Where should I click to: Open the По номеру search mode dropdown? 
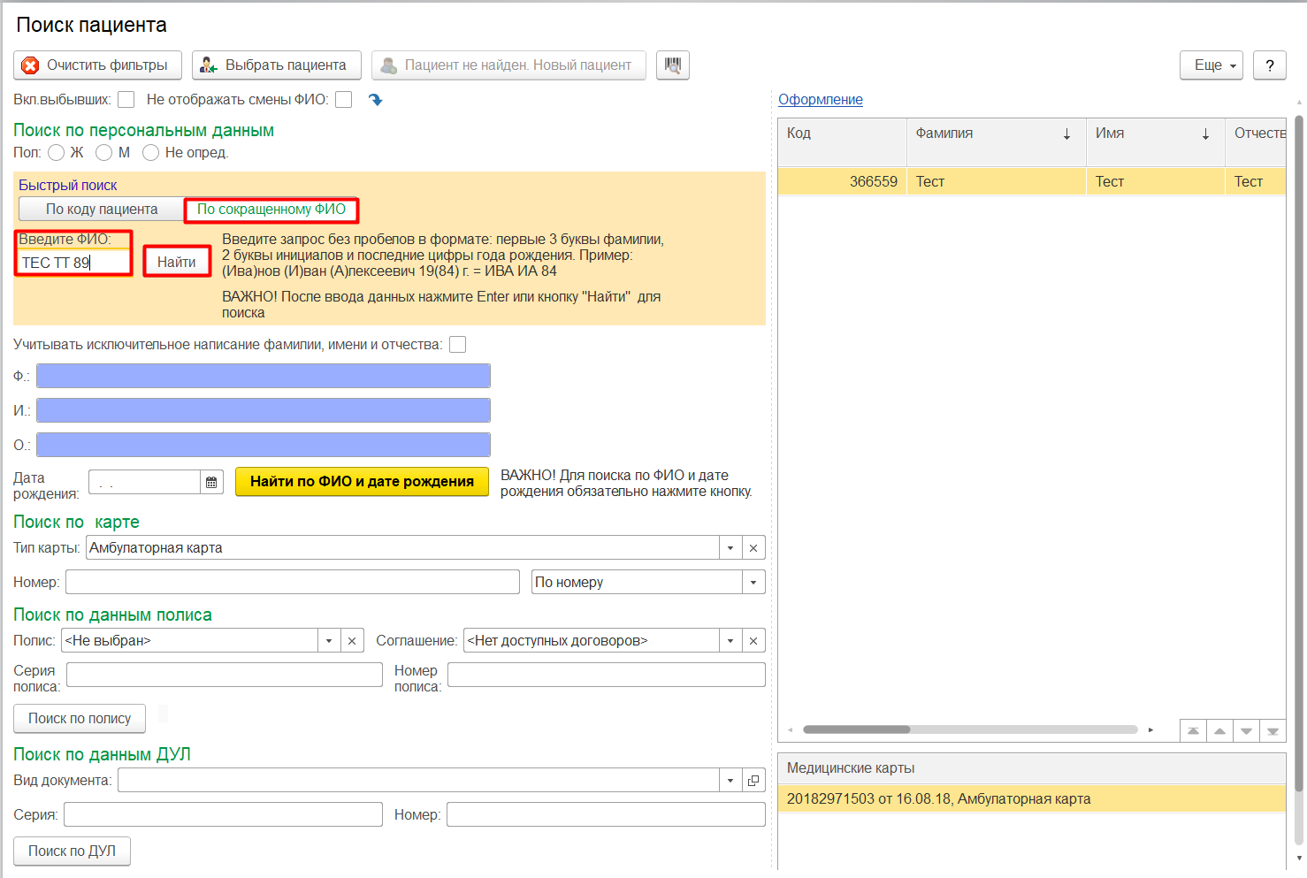click(x=753, y=583)
